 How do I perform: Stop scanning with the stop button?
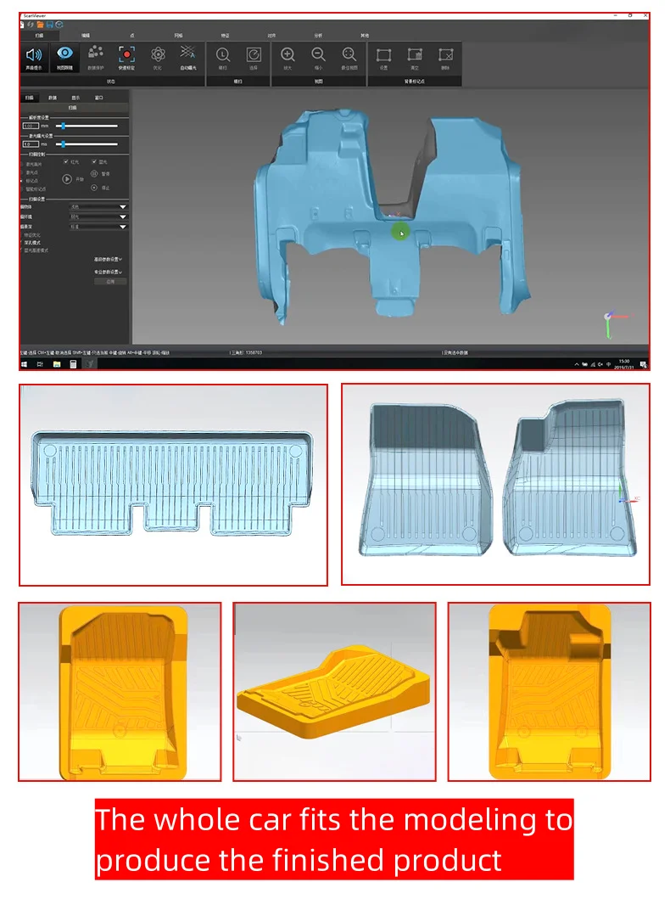coord(94,188)
